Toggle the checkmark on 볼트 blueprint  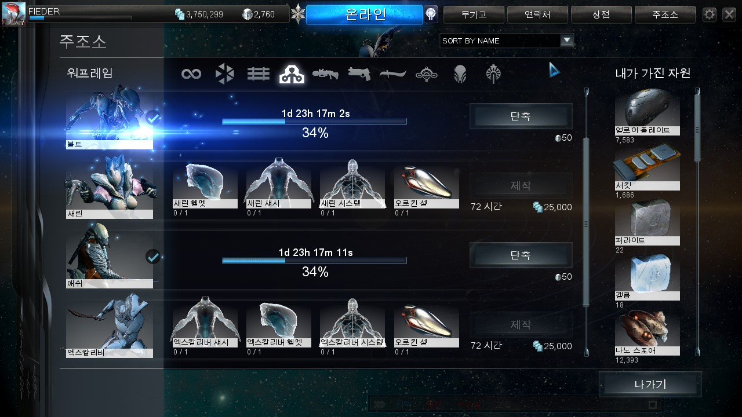click(x=153, y=118)
